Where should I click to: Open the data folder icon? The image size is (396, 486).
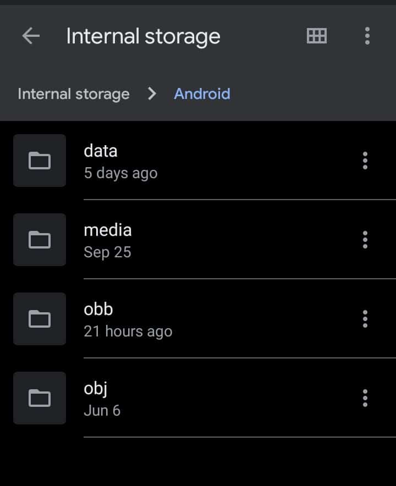pos(40,161)
